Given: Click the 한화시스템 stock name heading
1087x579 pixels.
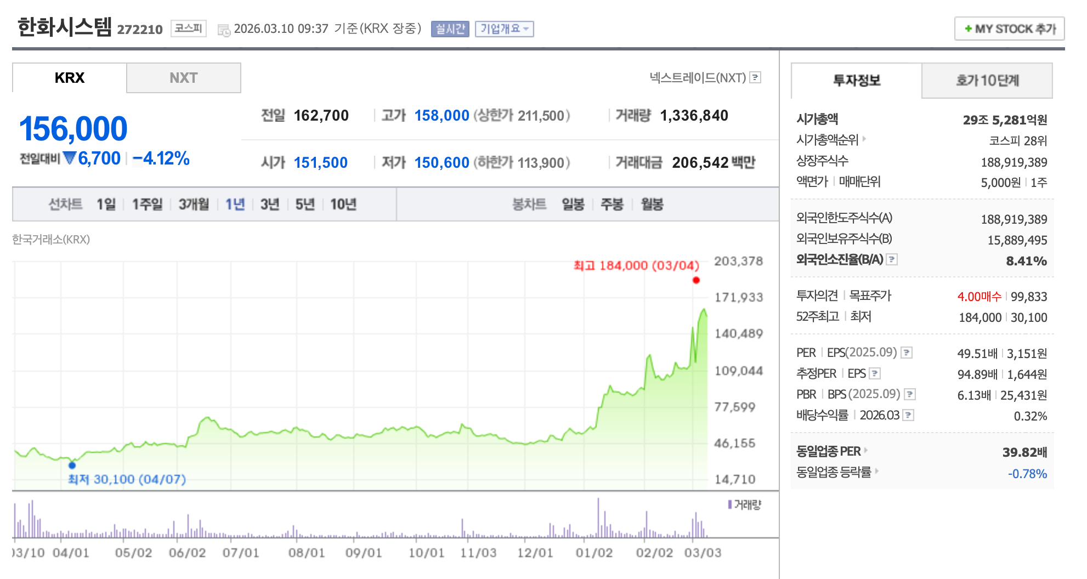Looking at the screenshot, I should point(65,27).
